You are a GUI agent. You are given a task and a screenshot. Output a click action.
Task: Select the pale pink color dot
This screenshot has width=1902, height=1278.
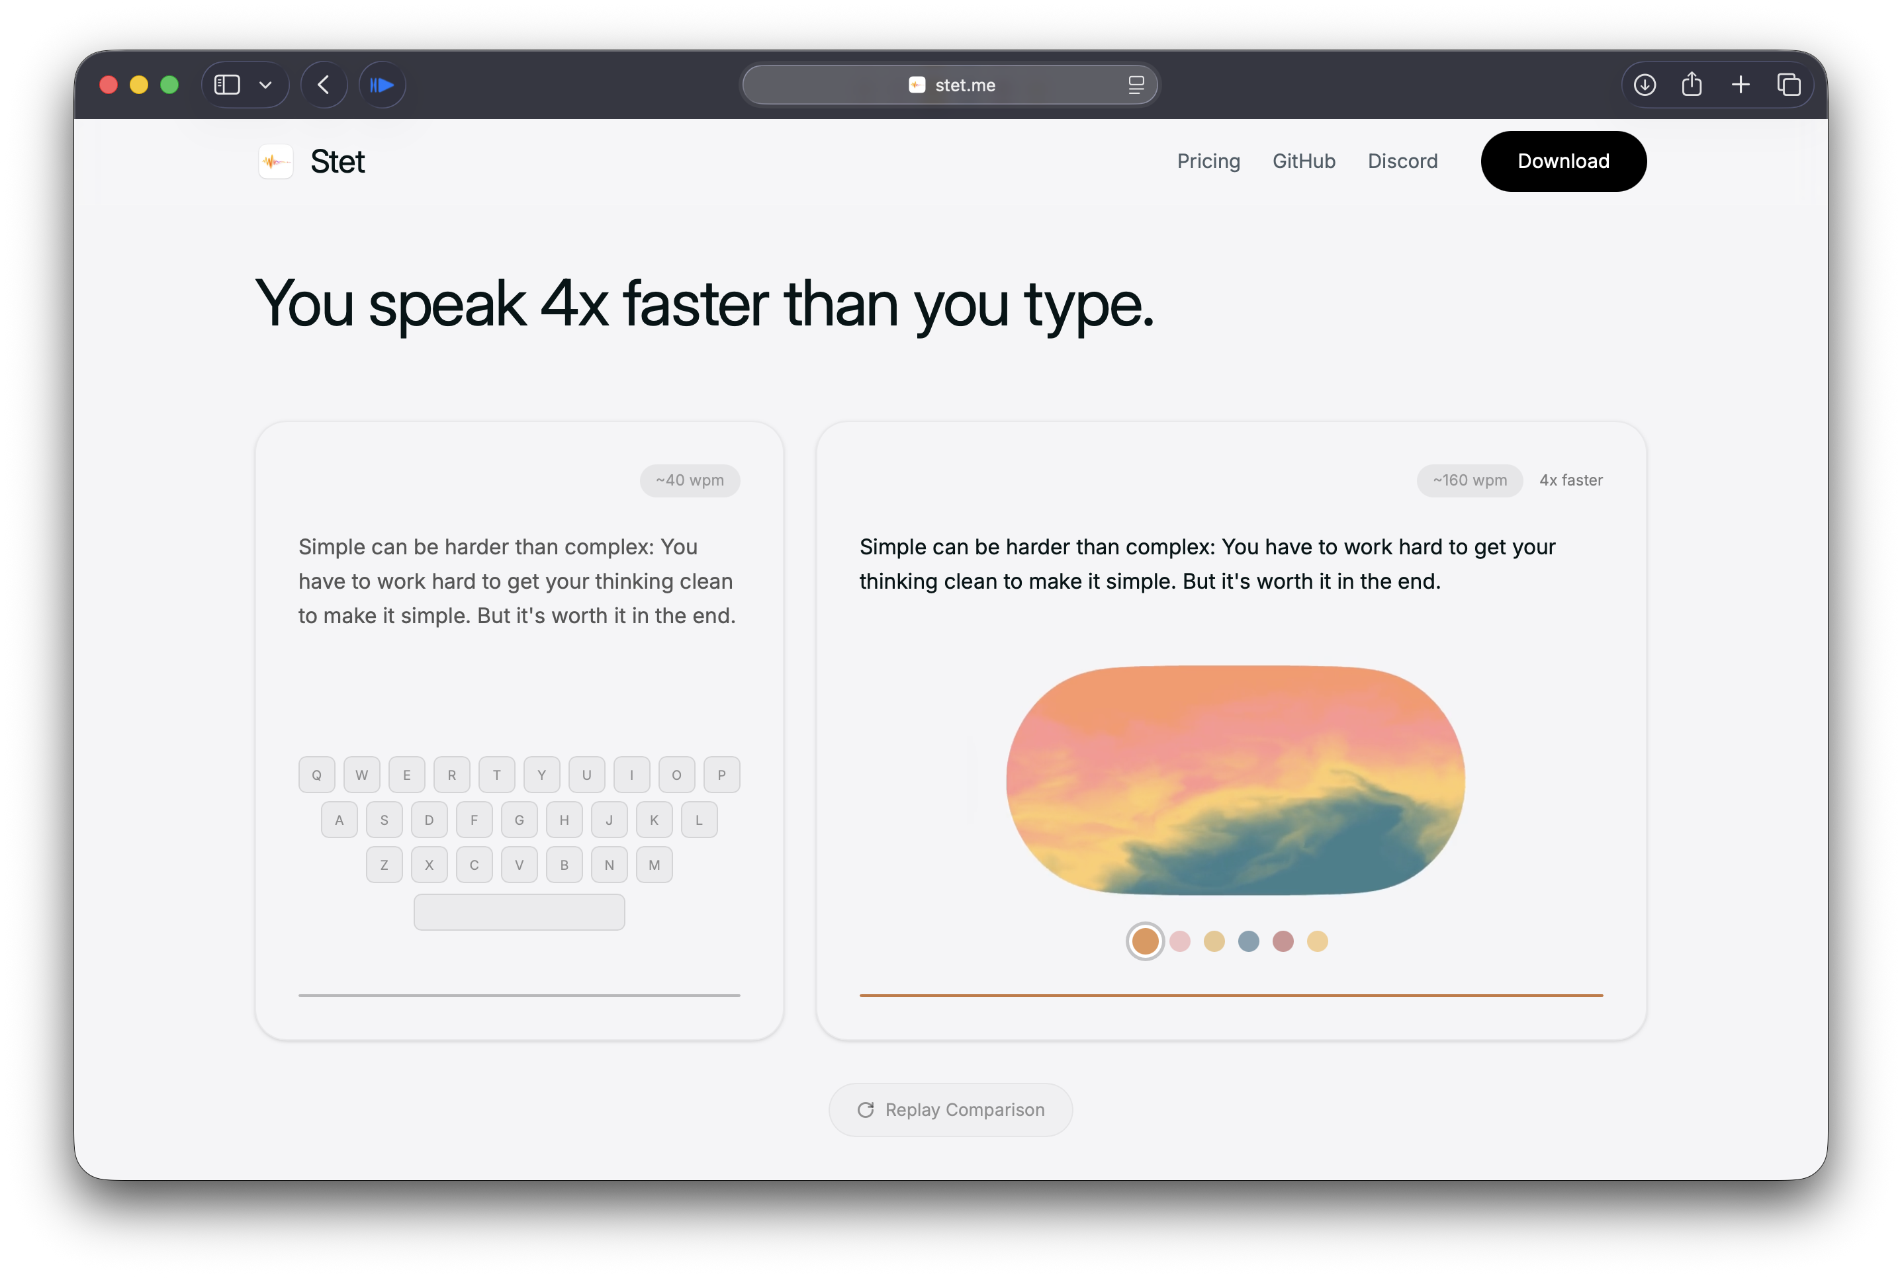(1180, 941)
